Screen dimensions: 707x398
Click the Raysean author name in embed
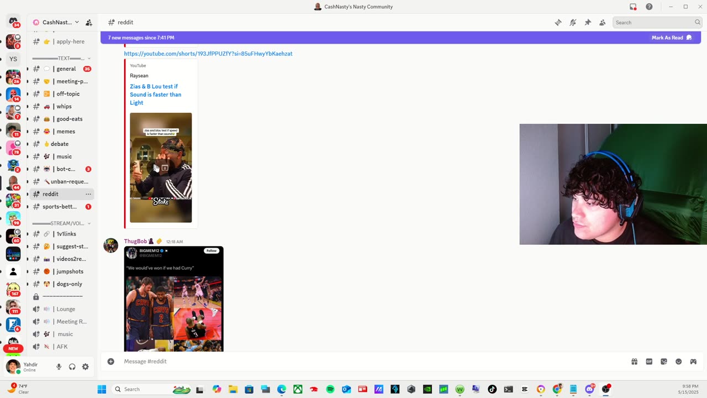coord(139,76)
